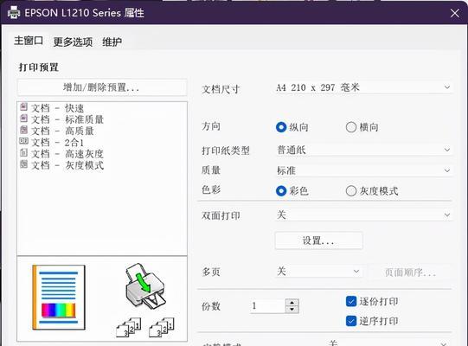Click icon beside 文档 - 标准质量 preset

(23, 119)
